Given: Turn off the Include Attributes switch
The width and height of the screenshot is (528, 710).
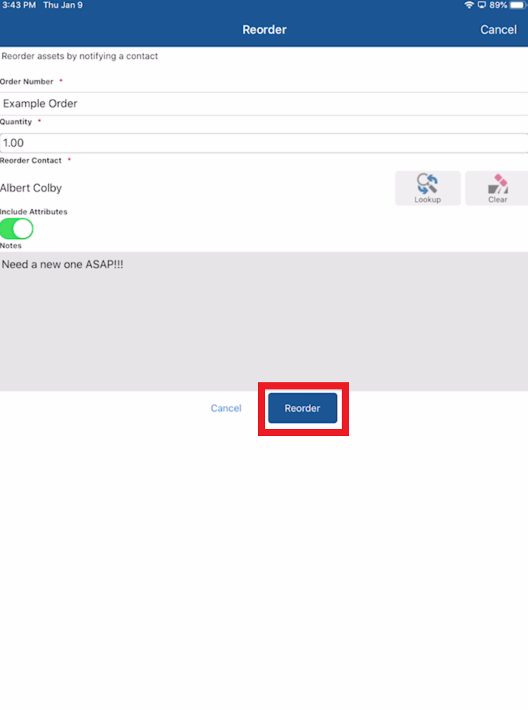Looking at the screenshot, I should [x=16, y=229].
